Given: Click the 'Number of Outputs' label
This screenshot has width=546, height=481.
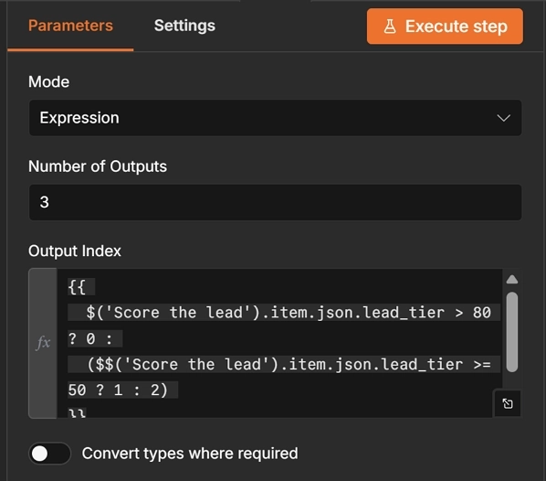Looking at the screenshot, I should coord(98,166).
